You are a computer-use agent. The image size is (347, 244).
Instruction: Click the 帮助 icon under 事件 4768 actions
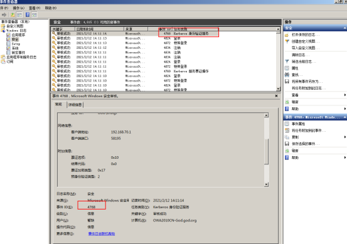click(287, 157)
